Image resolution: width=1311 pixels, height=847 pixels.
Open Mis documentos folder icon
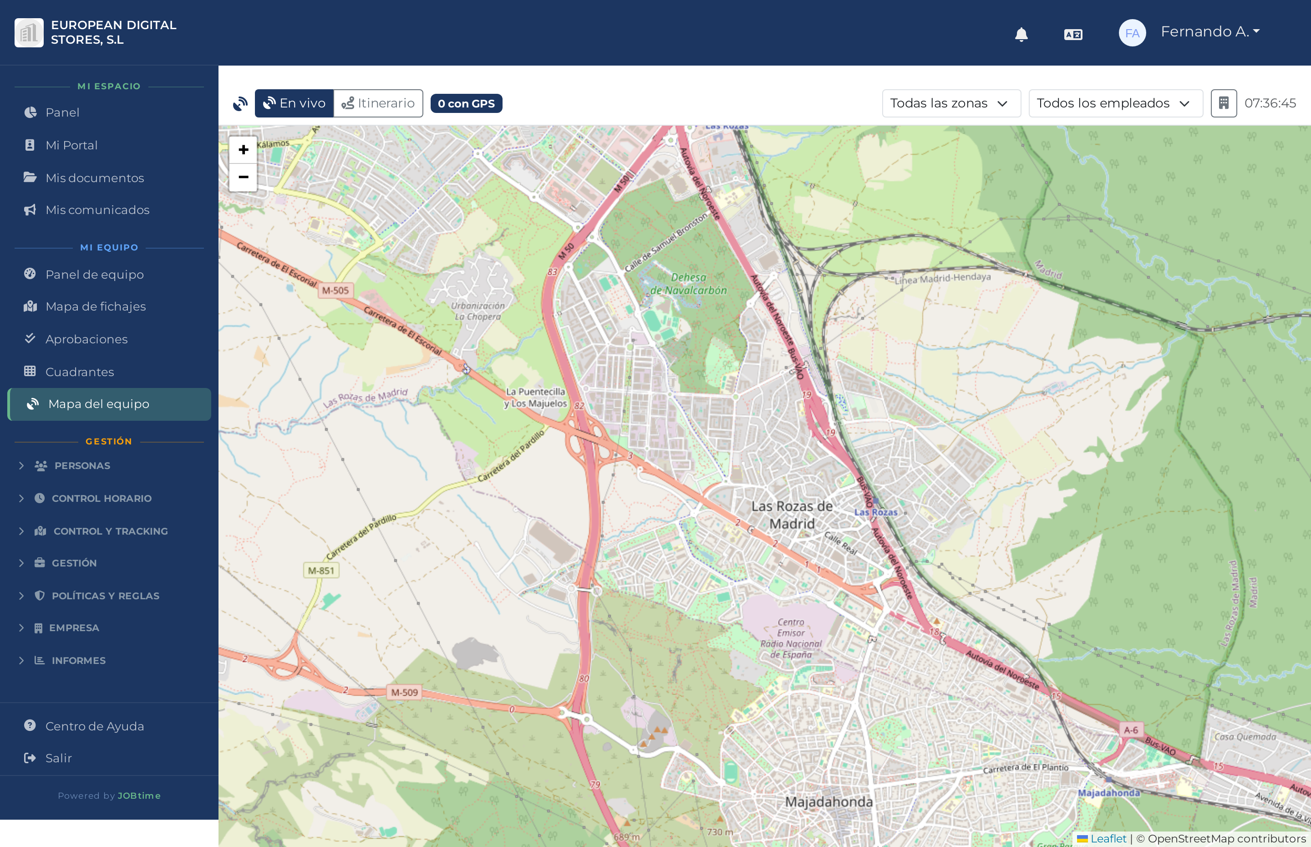(30, 177)
